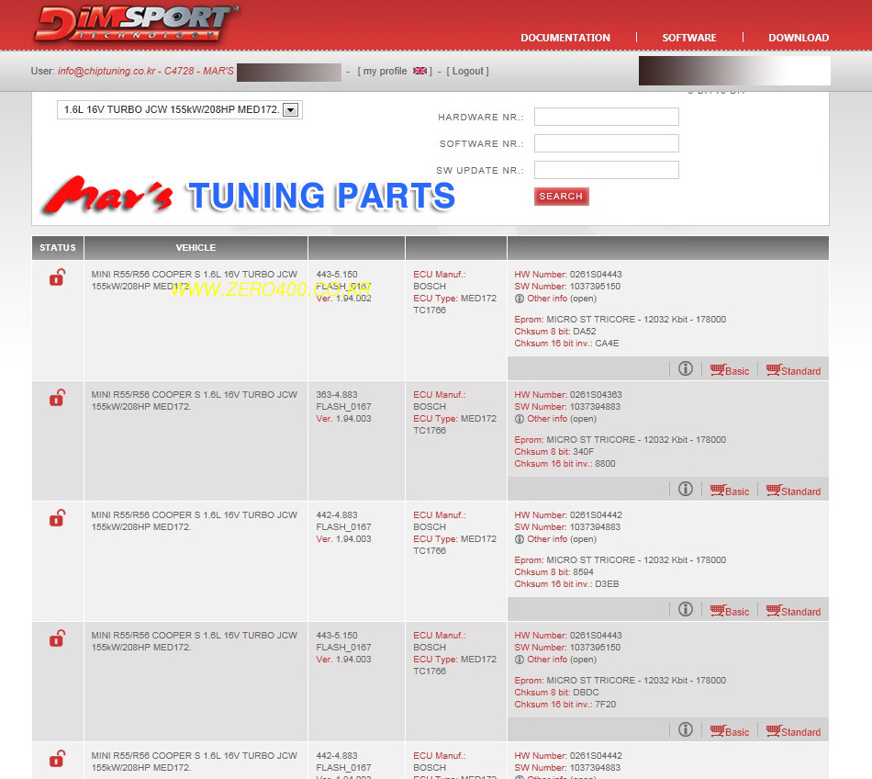Viewport: 872px width, 779px height.
Task: Select Chksum 16 bit inv. 7F20 text
Action: [x=565, y=705]
